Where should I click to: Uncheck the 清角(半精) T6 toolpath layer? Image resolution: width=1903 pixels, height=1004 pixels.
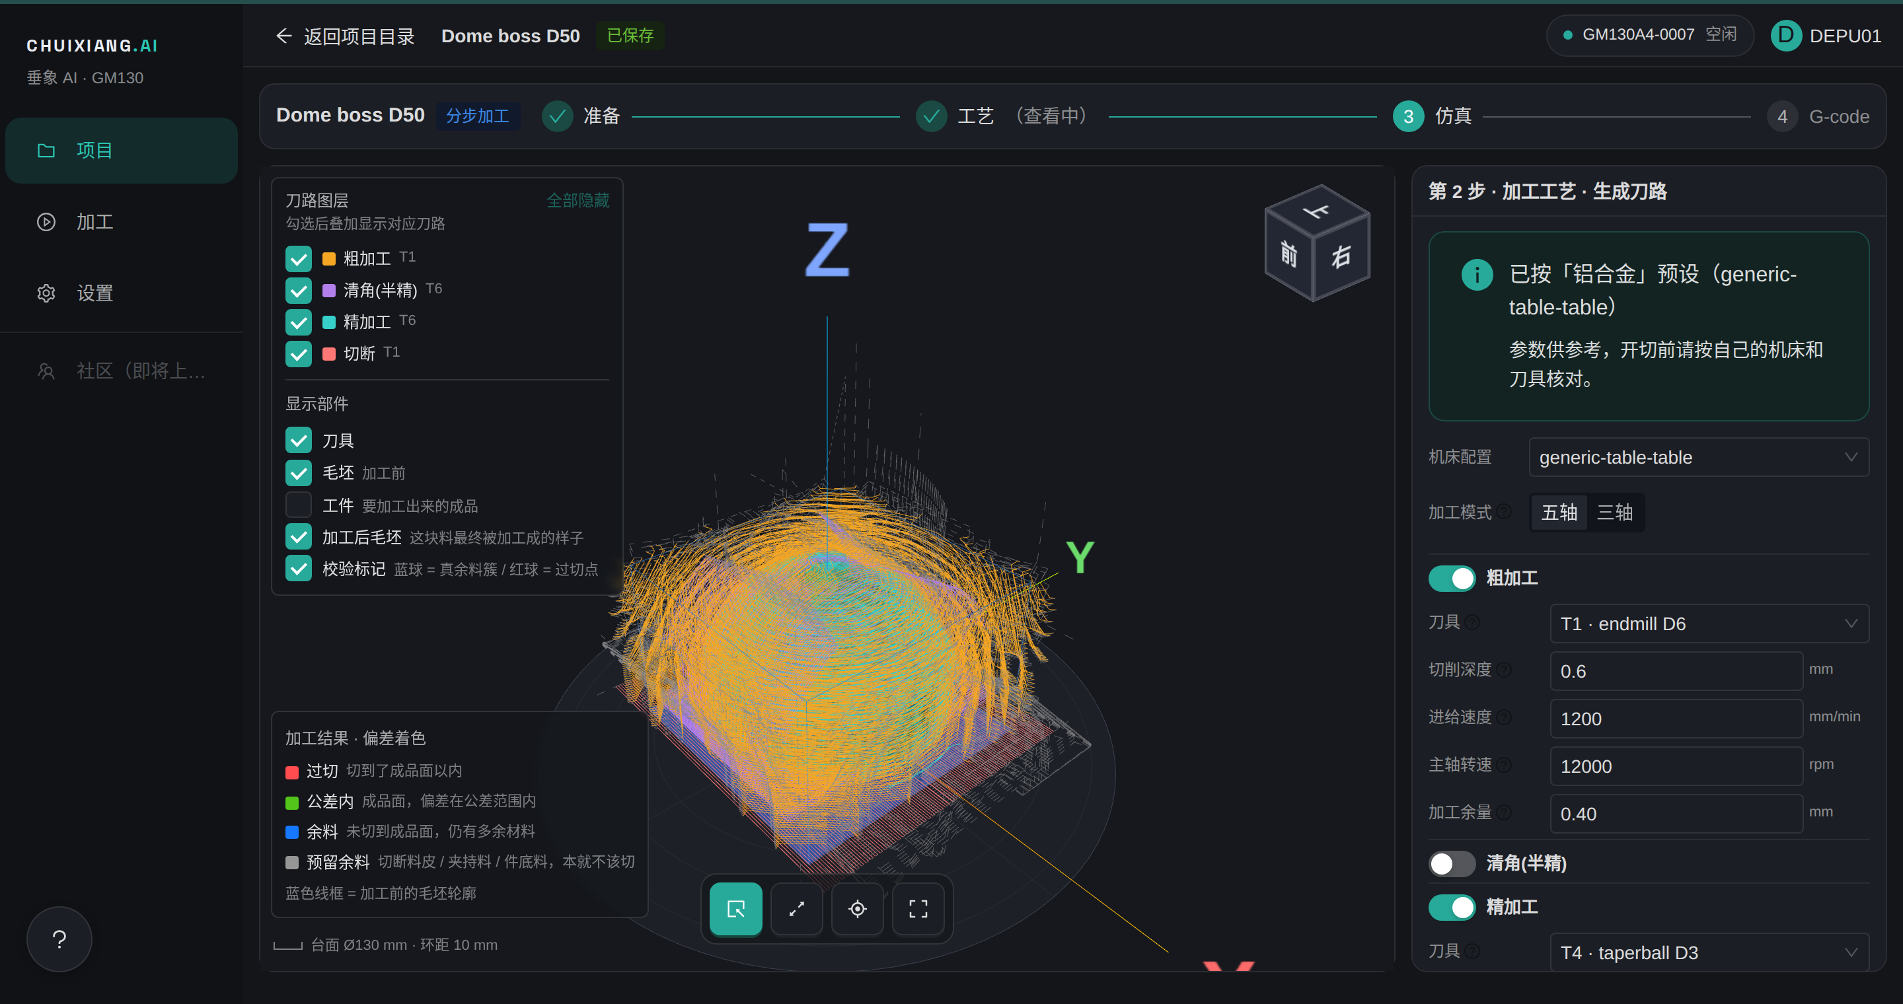coord(299,290)
